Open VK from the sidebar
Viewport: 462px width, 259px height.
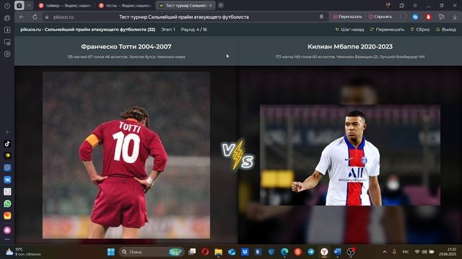[x=7, y=179]
